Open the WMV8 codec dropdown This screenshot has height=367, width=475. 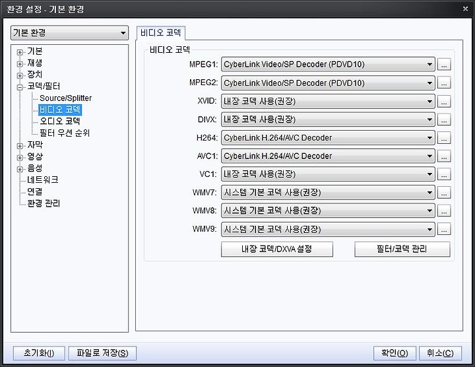(x=328, y=211)
